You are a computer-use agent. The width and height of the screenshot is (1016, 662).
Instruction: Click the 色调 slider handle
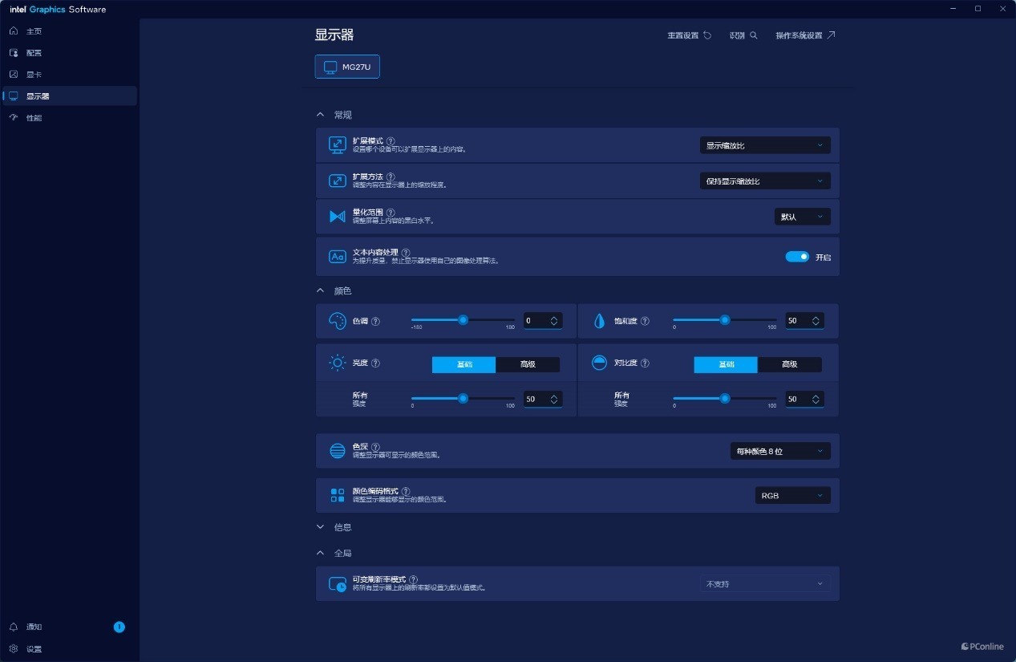coord(463,319)
